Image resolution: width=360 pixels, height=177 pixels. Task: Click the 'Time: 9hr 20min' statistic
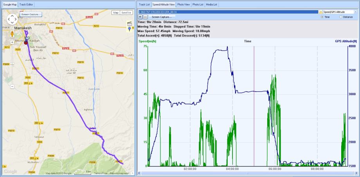pyautogui.click(x=149, y=22)
